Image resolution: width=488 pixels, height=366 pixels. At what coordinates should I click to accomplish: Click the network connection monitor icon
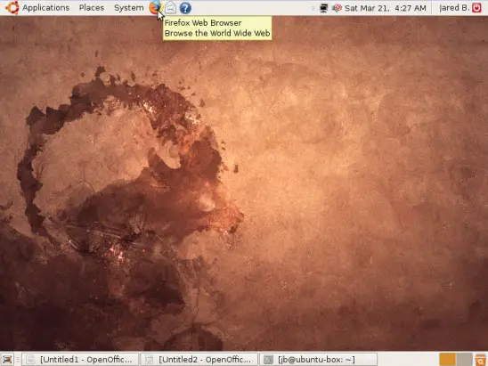323,8
